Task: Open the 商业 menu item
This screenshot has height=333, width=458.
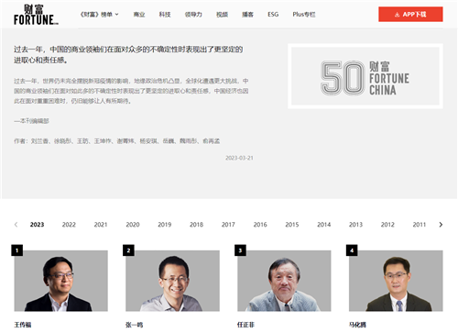Action: [x=139, y=15]
